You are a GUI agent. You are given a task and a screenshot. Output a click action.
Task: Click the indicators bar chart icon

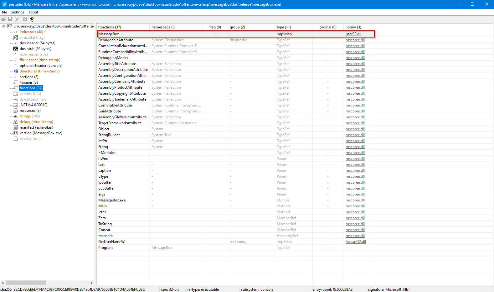pos(16,32)
